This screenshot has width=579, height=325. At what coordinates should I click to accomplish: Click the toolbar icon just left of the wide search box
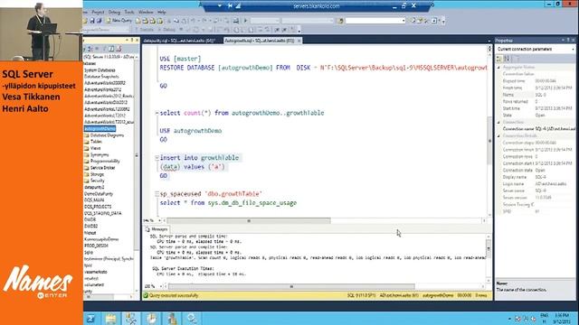pos(340,21)
